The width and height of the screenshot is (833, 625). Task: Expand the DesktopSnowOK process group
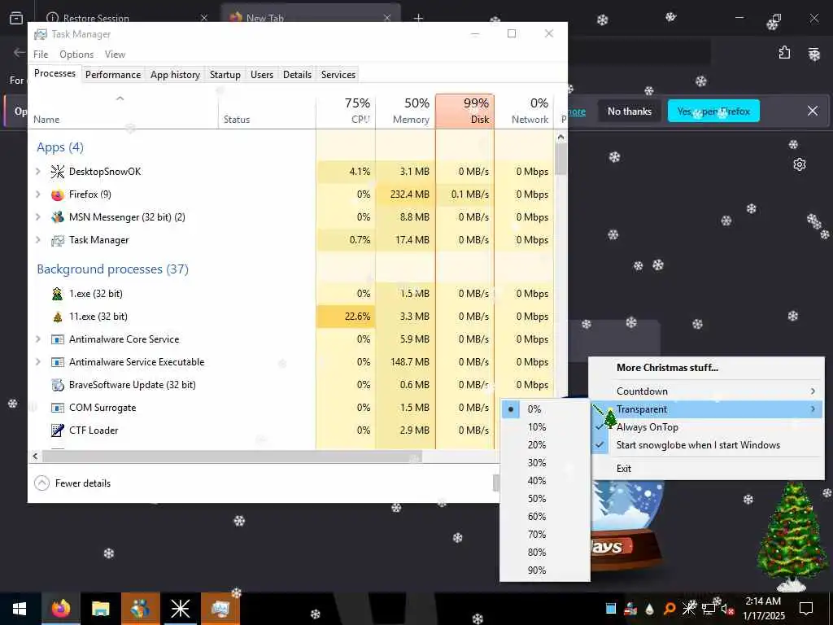(37, 171)
